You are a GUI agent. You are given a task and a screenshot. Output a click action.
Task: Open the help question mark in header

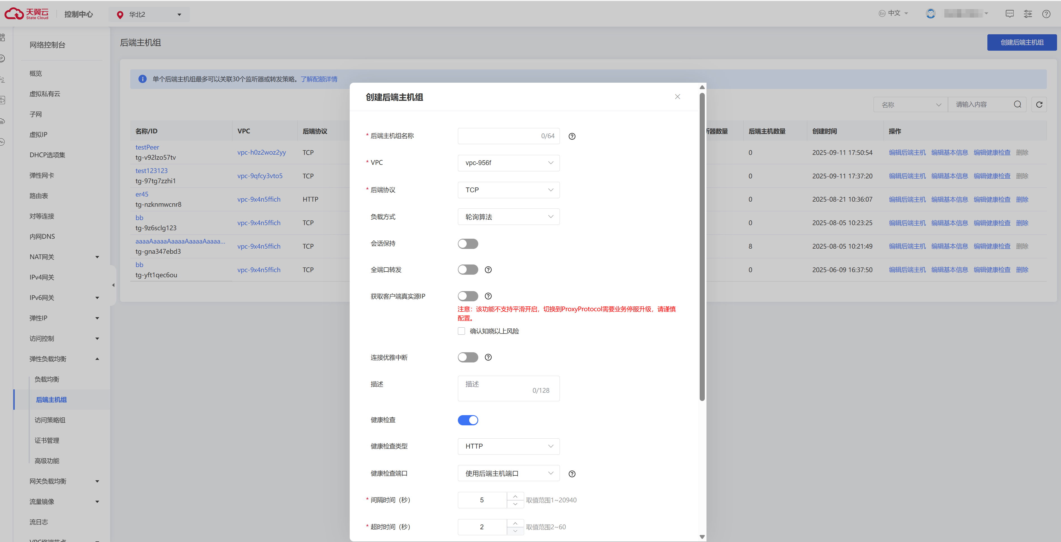coord(1046,14)
